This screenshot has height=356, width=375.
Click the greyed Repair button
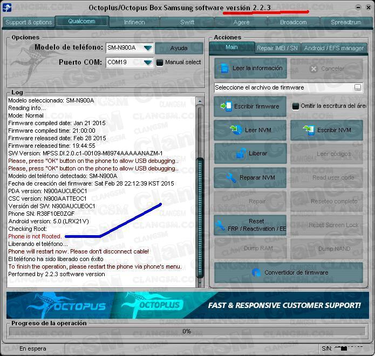tap(250, 201)
